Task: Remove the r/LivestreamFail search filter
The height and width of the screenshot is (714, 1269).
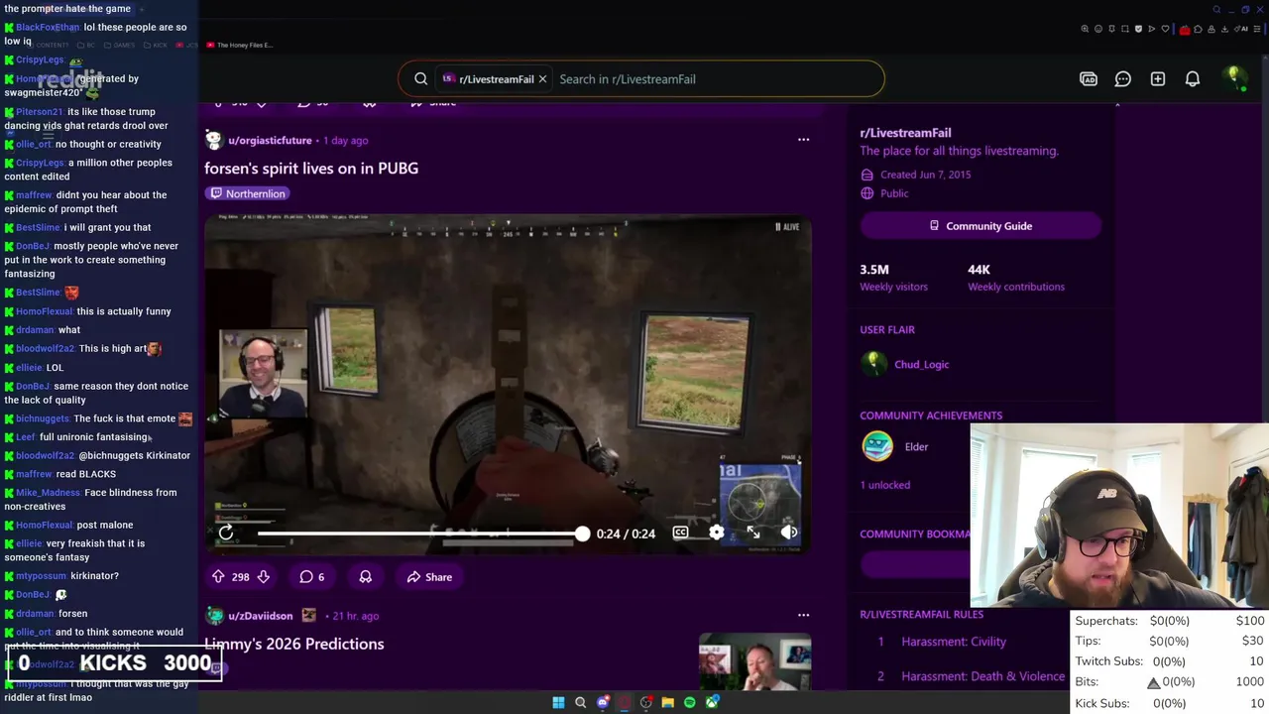Action: point(542,79)
